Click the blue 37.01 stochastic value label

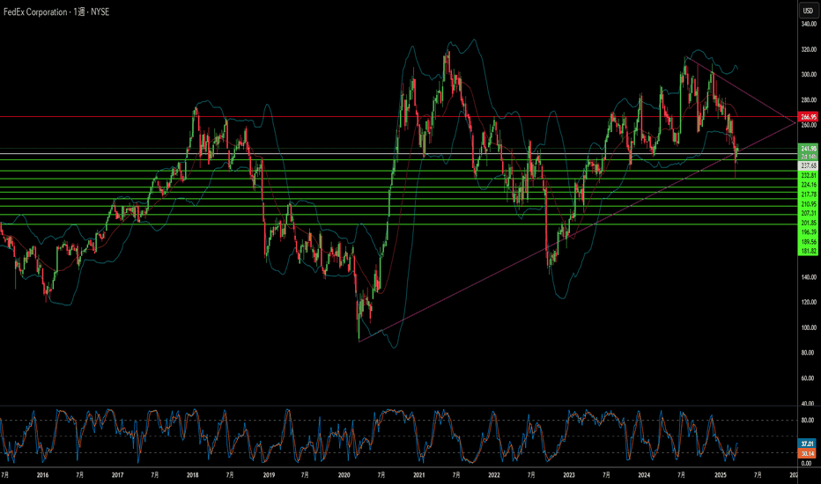tap(807, 444)
